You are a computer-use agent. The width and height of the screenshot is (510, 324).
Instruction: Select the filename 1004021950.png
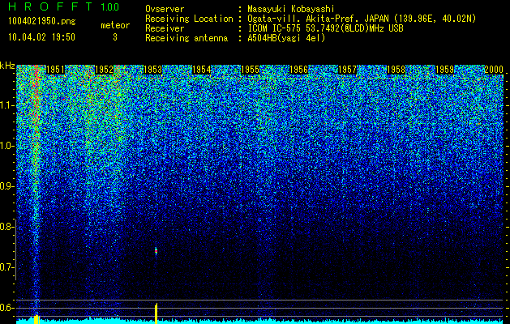(x=42, y=21)
